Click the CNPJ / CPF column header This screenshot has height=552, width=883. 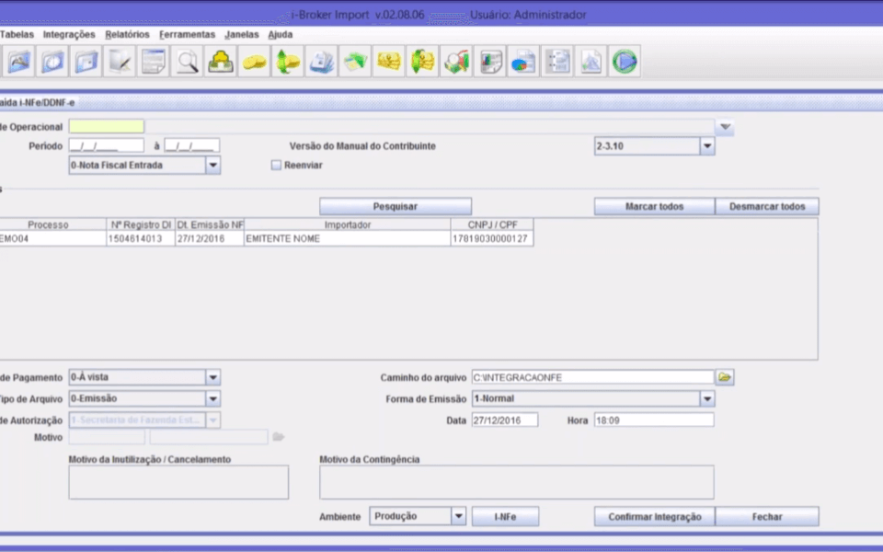[x=492, y=224]
